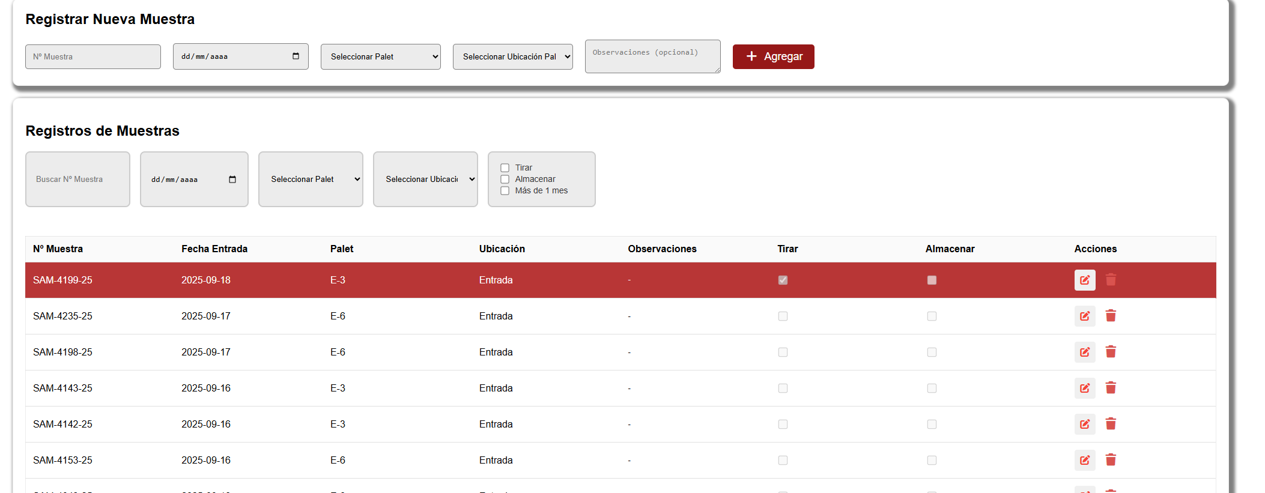Delete sample SAM-4198-25 with trash icon
Image resolution: width=1265 pixels, height=493 pixels.
1111,352
